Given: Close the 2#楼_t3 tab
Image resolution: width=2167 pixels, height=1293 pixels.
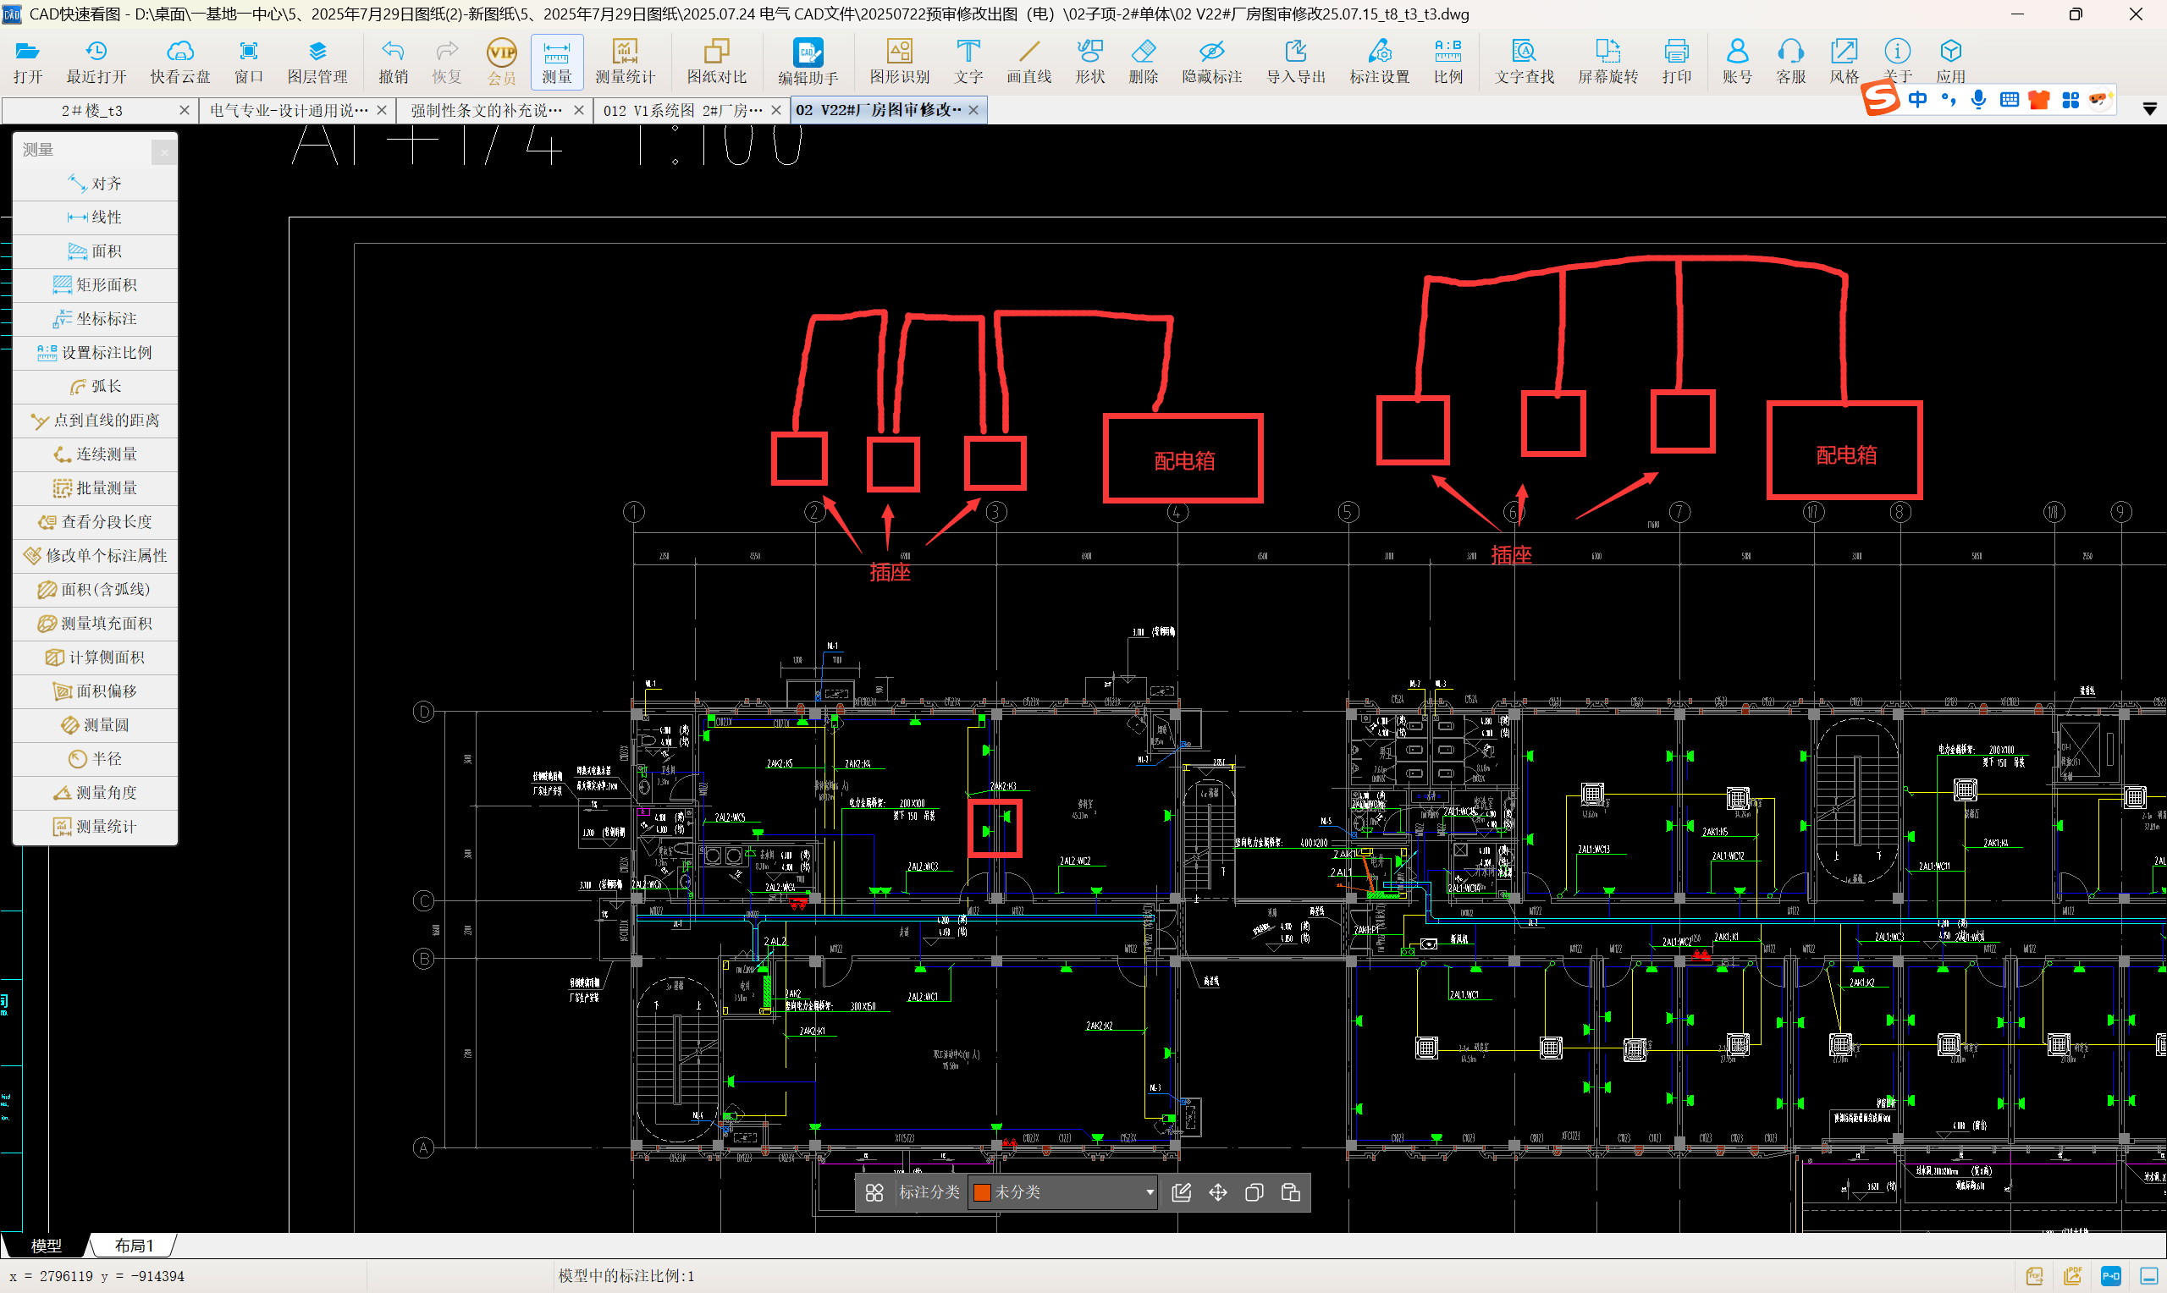Looking at the screenshot, I should point(184,111).
